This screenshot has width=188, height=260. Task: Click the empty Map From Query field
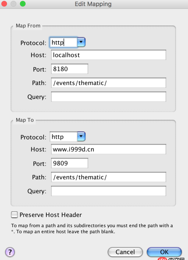(108, 97)
